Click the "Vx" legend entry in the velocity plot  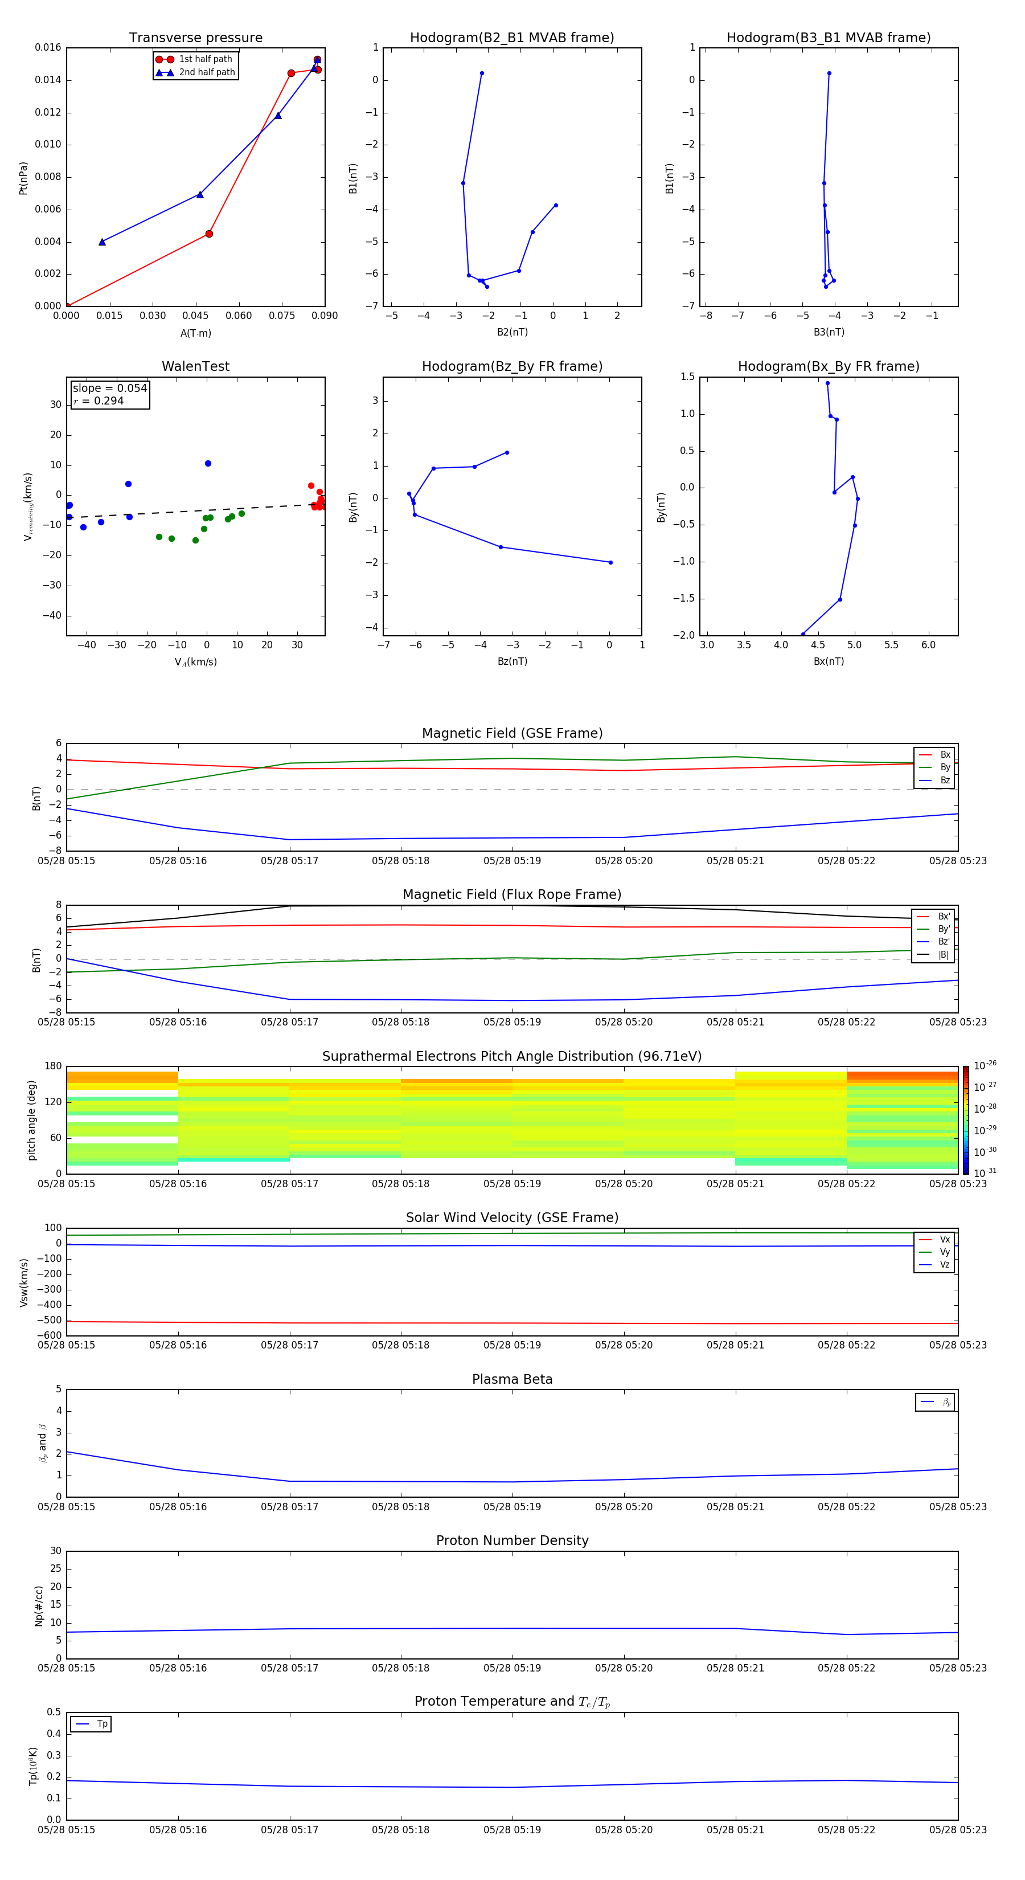pyautogui.click(x=934, y=1239)
